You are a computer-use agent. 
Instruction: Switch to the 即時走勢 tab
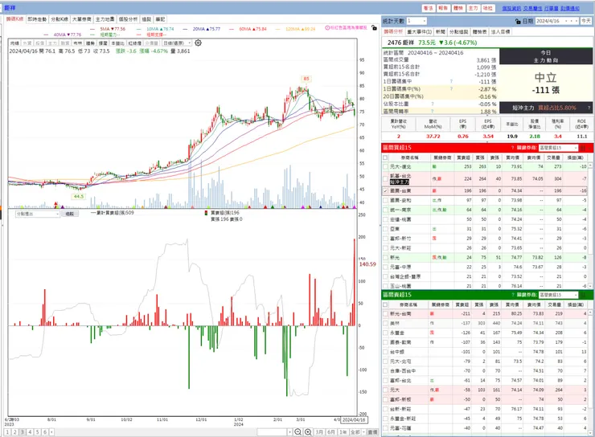coord(37,19)
